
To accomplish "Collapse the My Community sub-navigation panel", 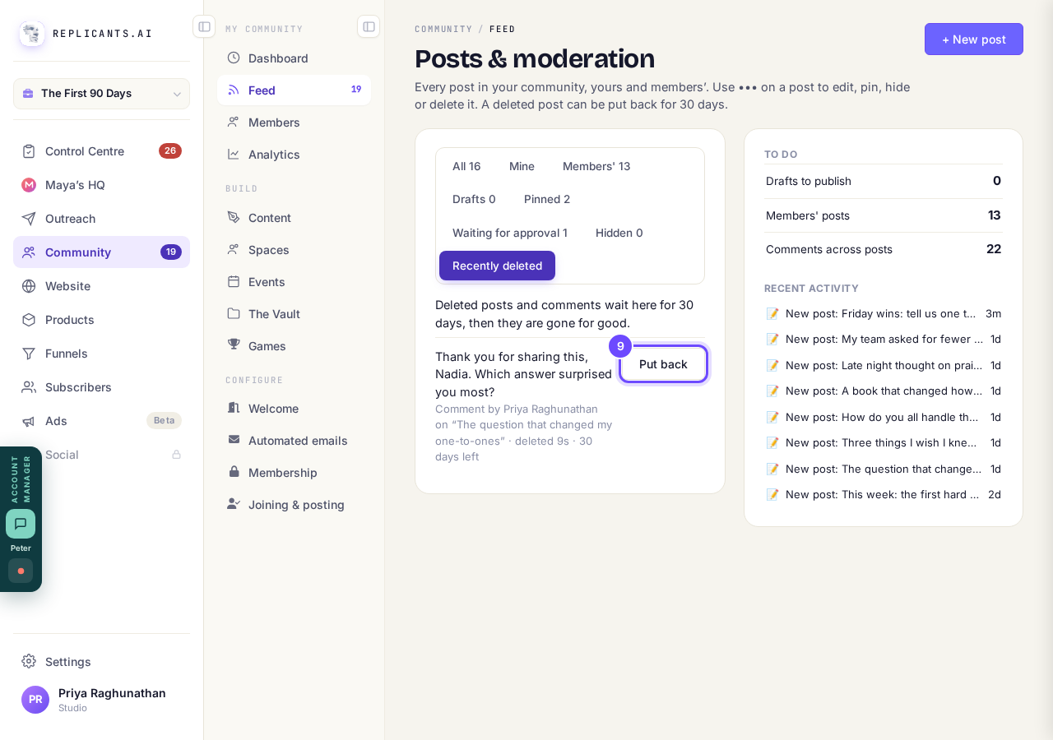I will 369,26.
